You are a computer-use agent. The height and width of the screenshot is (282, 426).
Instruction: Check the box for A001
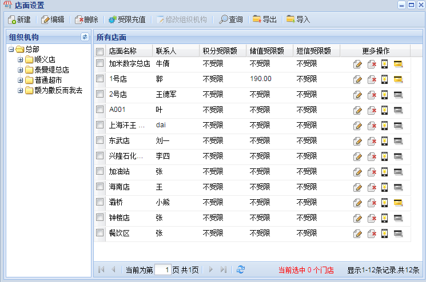click(x=100, y=109)
